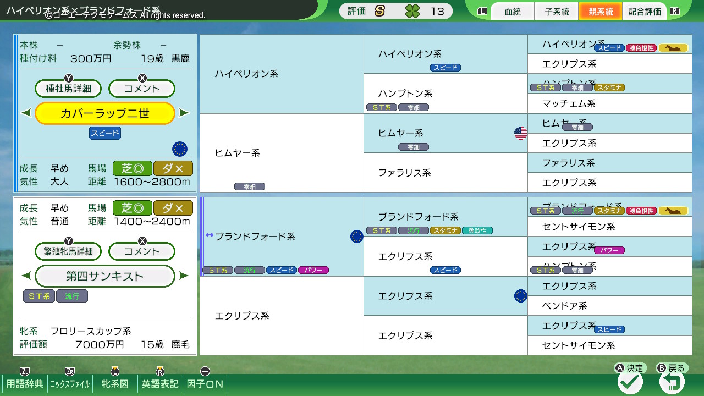Click the green checkmark confirm icon
This screenshot has width=704, height=396.
tap(630, 382)
